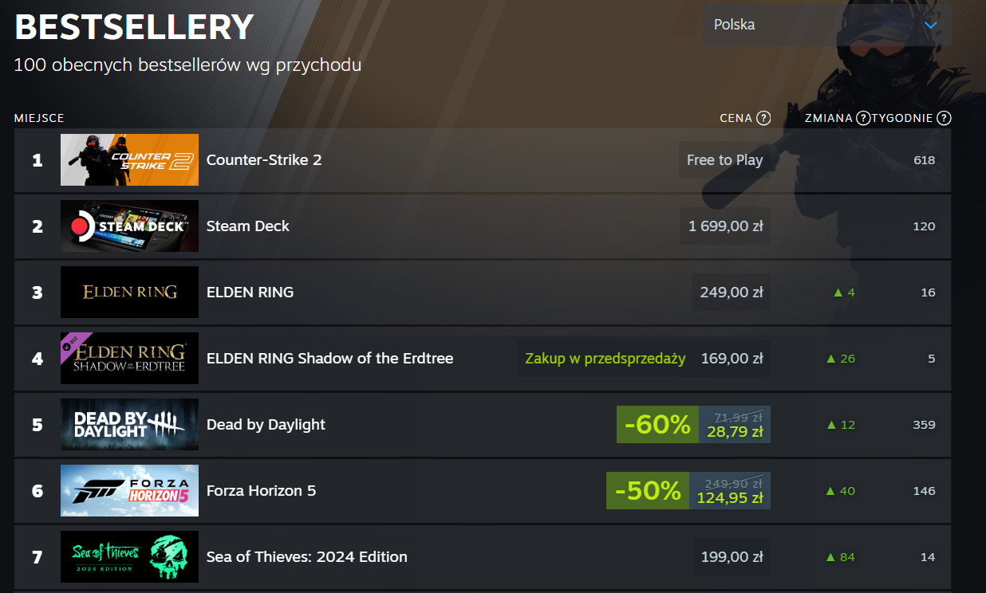Open the Counter-Strike 2 game thumbnail
The image size is (986, 593).
(129, 159)
